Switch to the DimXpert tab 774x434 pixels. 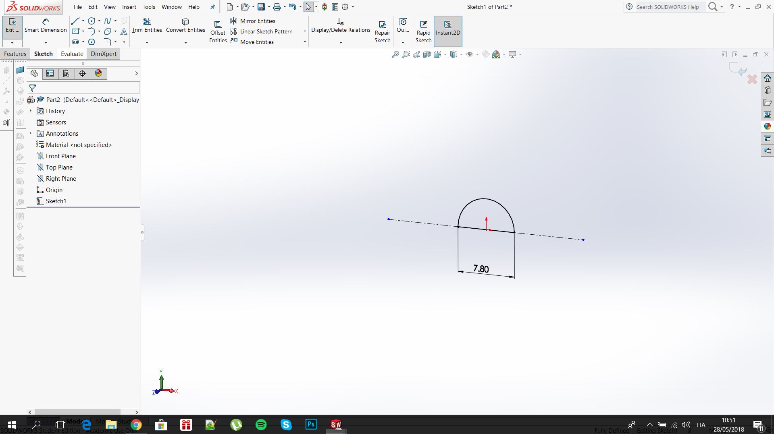(104, 54)
